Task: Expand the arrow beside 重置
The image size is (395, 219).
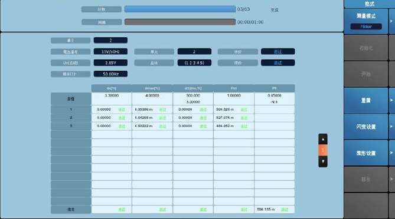Action: 391,101
